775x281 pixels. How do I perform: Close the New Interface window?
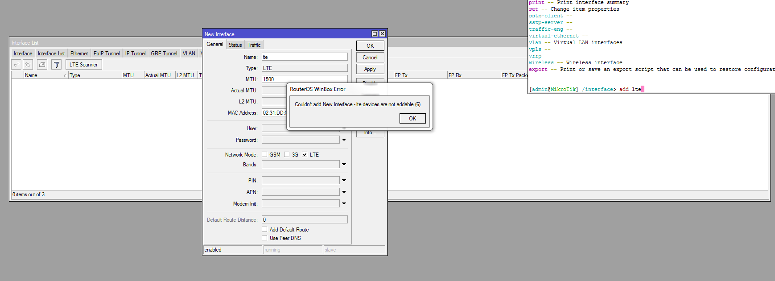(x=382, y=34)
